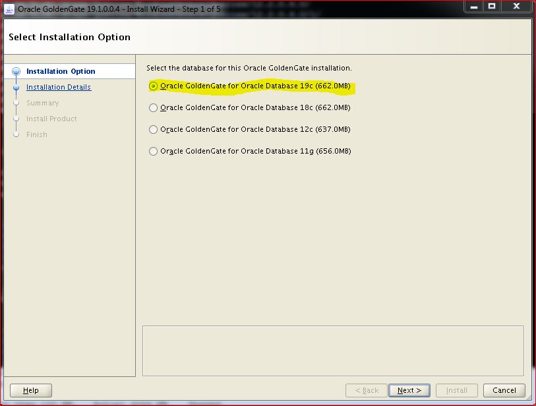Image resolution: width=536 pixels, height=406 pixels.
Task: Click the empty message area at bottom
Action: pyautogui.click(x=333, y=349)
